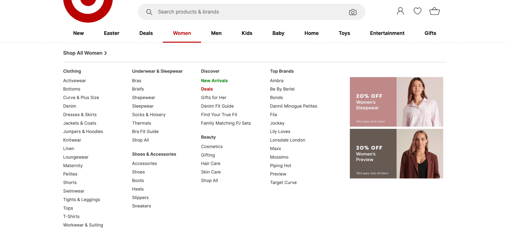The width and height of the screenshot is (506, 237).
Task: Open the Home department tab
Action: pos(311,33)
